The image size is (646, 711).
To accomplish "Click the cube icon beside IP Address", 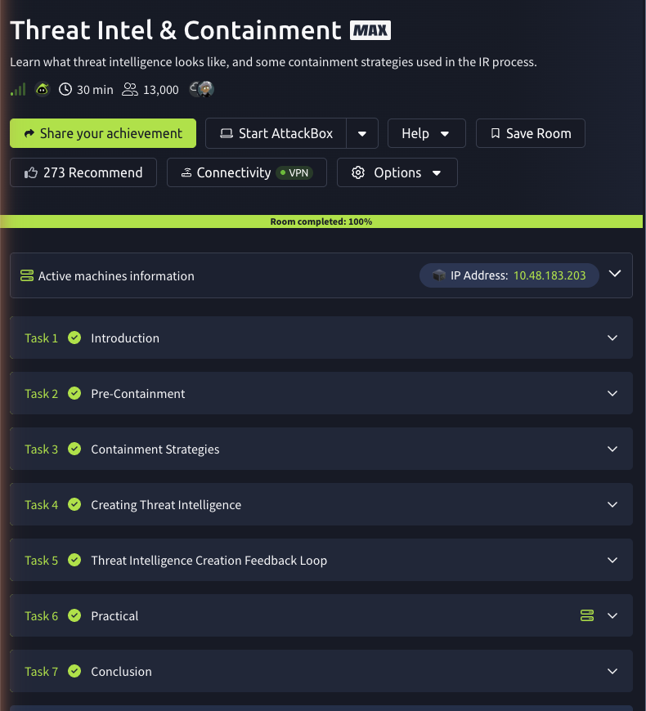I will (438, 275).
